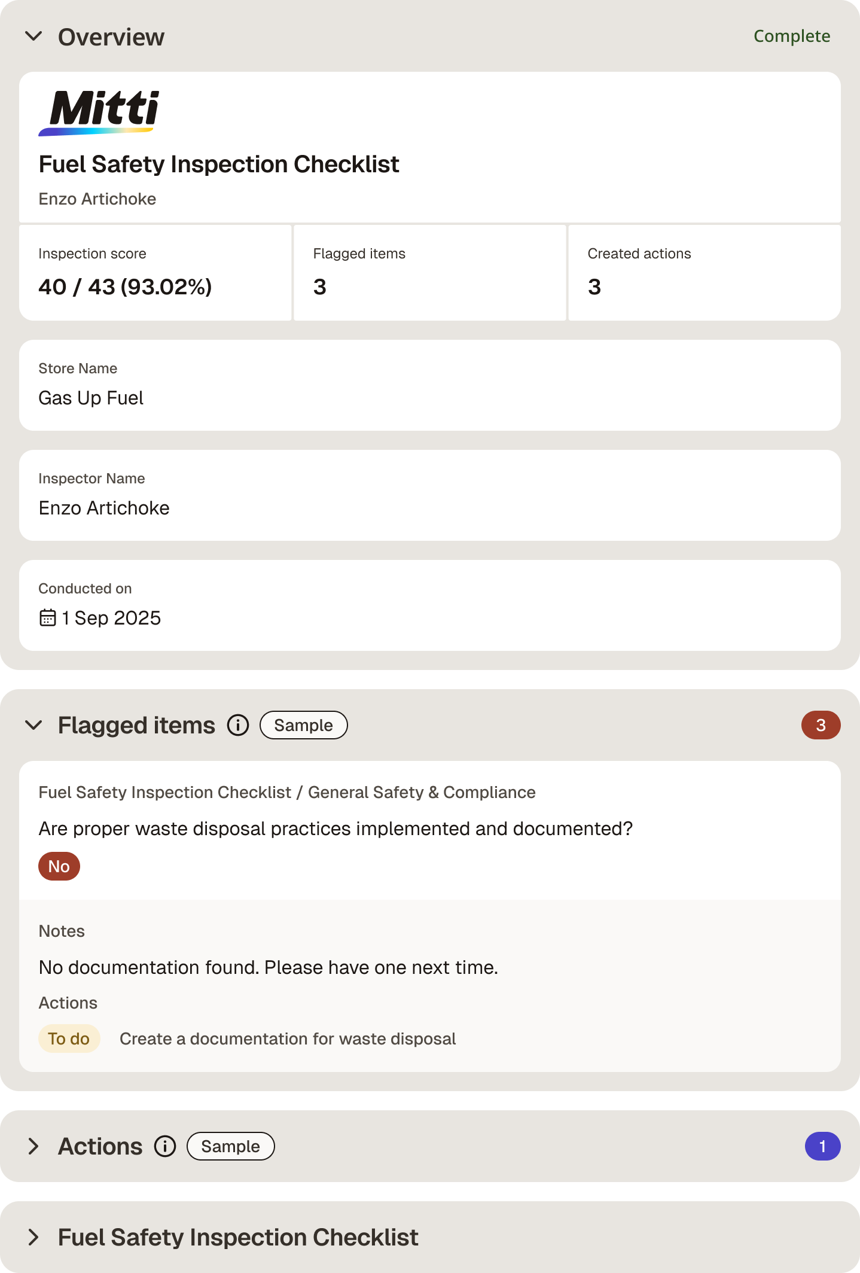Click the Mitti logo
860x1273 pixels.
pyautogui.click(x=99, y=112)
